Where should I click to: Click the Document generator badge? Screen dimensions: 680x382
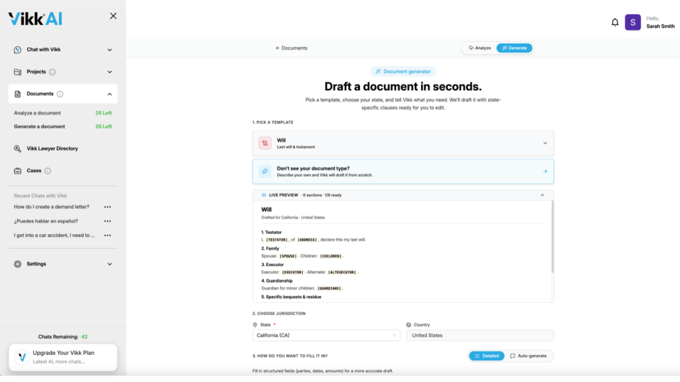click(403, 72)
